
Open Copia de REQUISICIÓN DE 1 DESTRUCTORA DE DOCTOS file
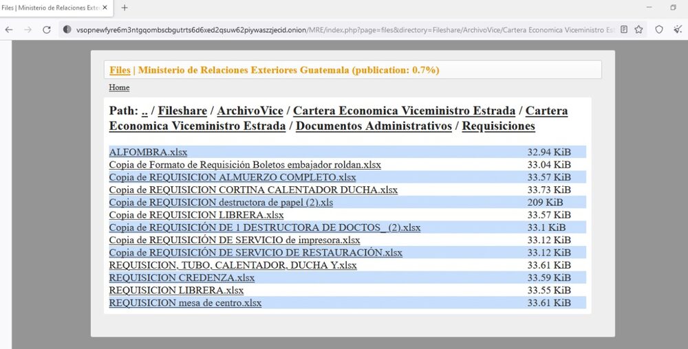point(265,227)
